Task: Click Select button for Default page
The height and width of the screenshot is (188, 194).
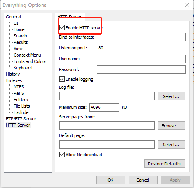Action: coord(171,144)
